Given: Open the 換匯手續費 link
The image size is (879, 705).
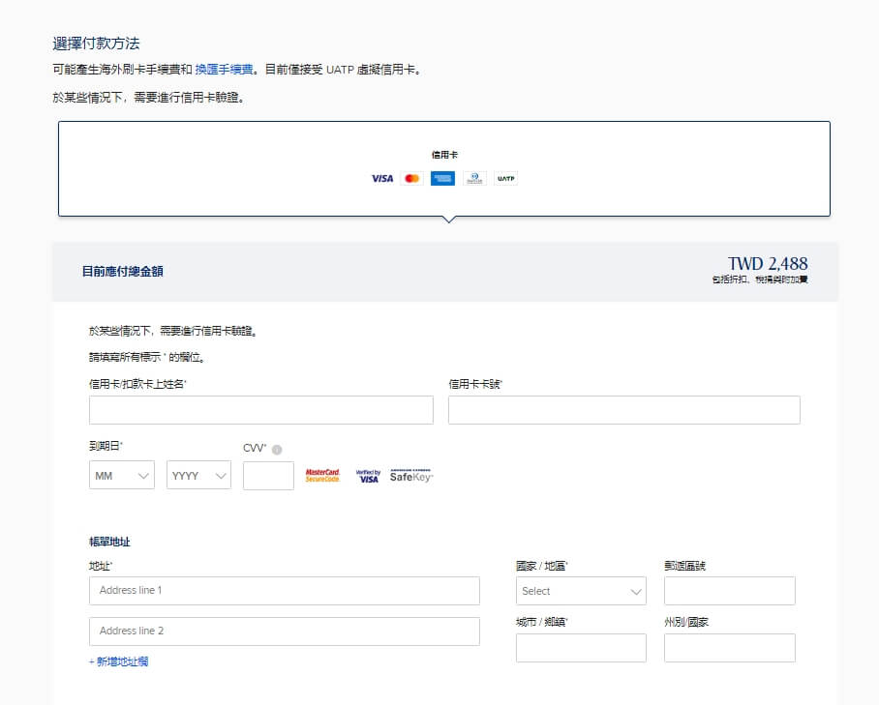Looking at the screenshot, I should coord(224,70).
